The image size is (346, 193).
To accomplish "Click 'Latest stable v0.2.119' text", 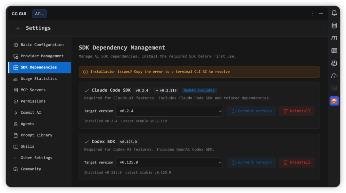I will coord(144,121).
